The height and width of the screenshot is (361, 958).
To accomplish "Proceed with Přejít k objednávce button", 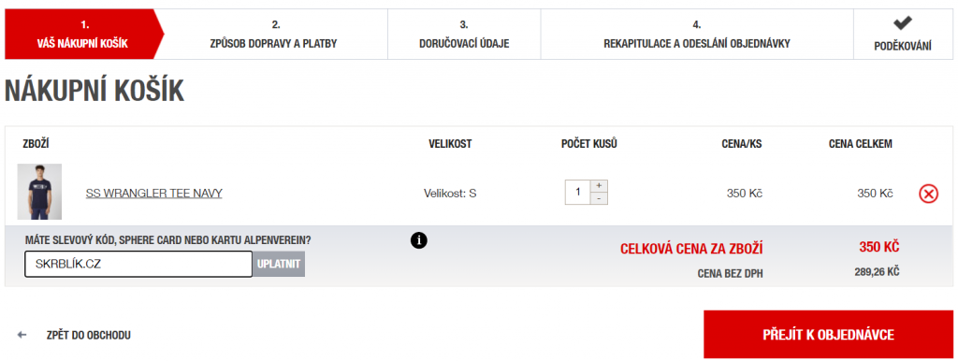I will pos(829,334).
